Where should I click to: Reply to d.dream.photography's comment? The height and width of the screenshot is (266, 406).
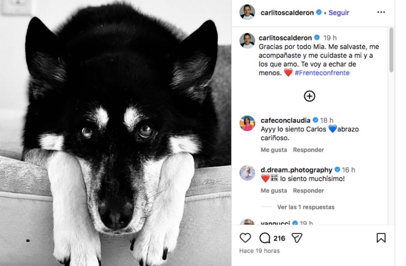tap(308, 190)
